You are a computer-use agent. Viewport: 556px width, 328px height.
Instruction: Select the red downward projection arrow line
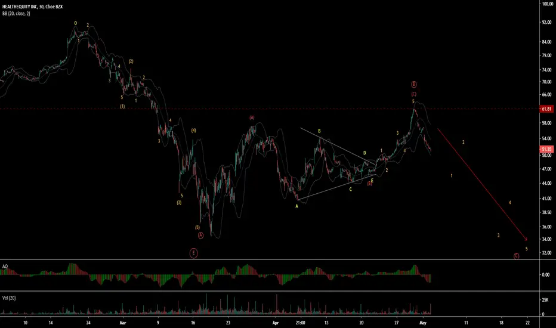click(x=483, y=184)
